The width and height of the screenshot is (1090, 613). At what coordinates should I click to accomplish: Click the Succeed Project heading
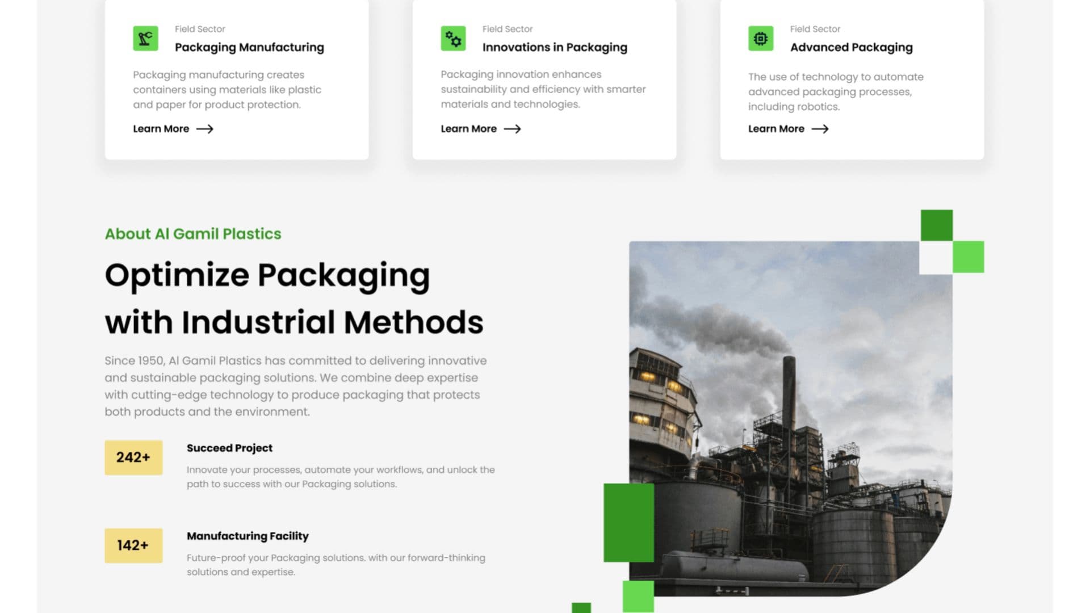pyautogui.click(x=229, y=448)
